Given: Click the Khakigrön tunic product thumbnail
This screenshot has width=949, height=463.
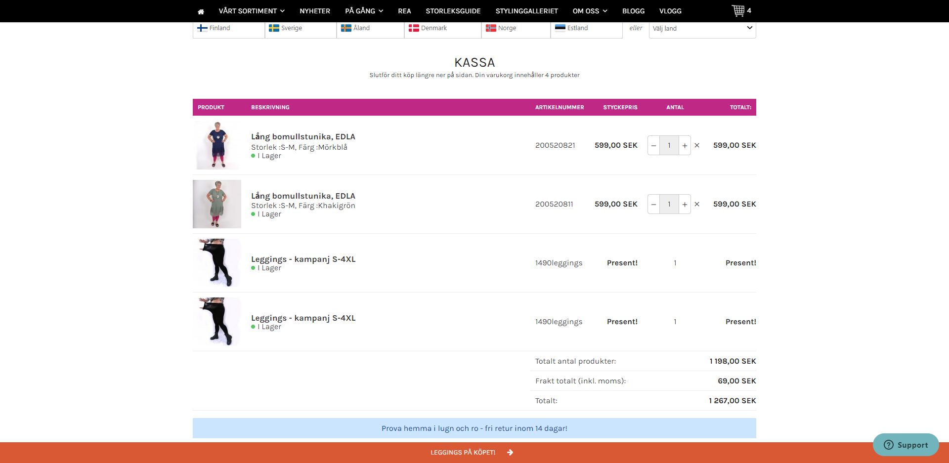Looking at the screenshot, I should [x=217, y=204].
